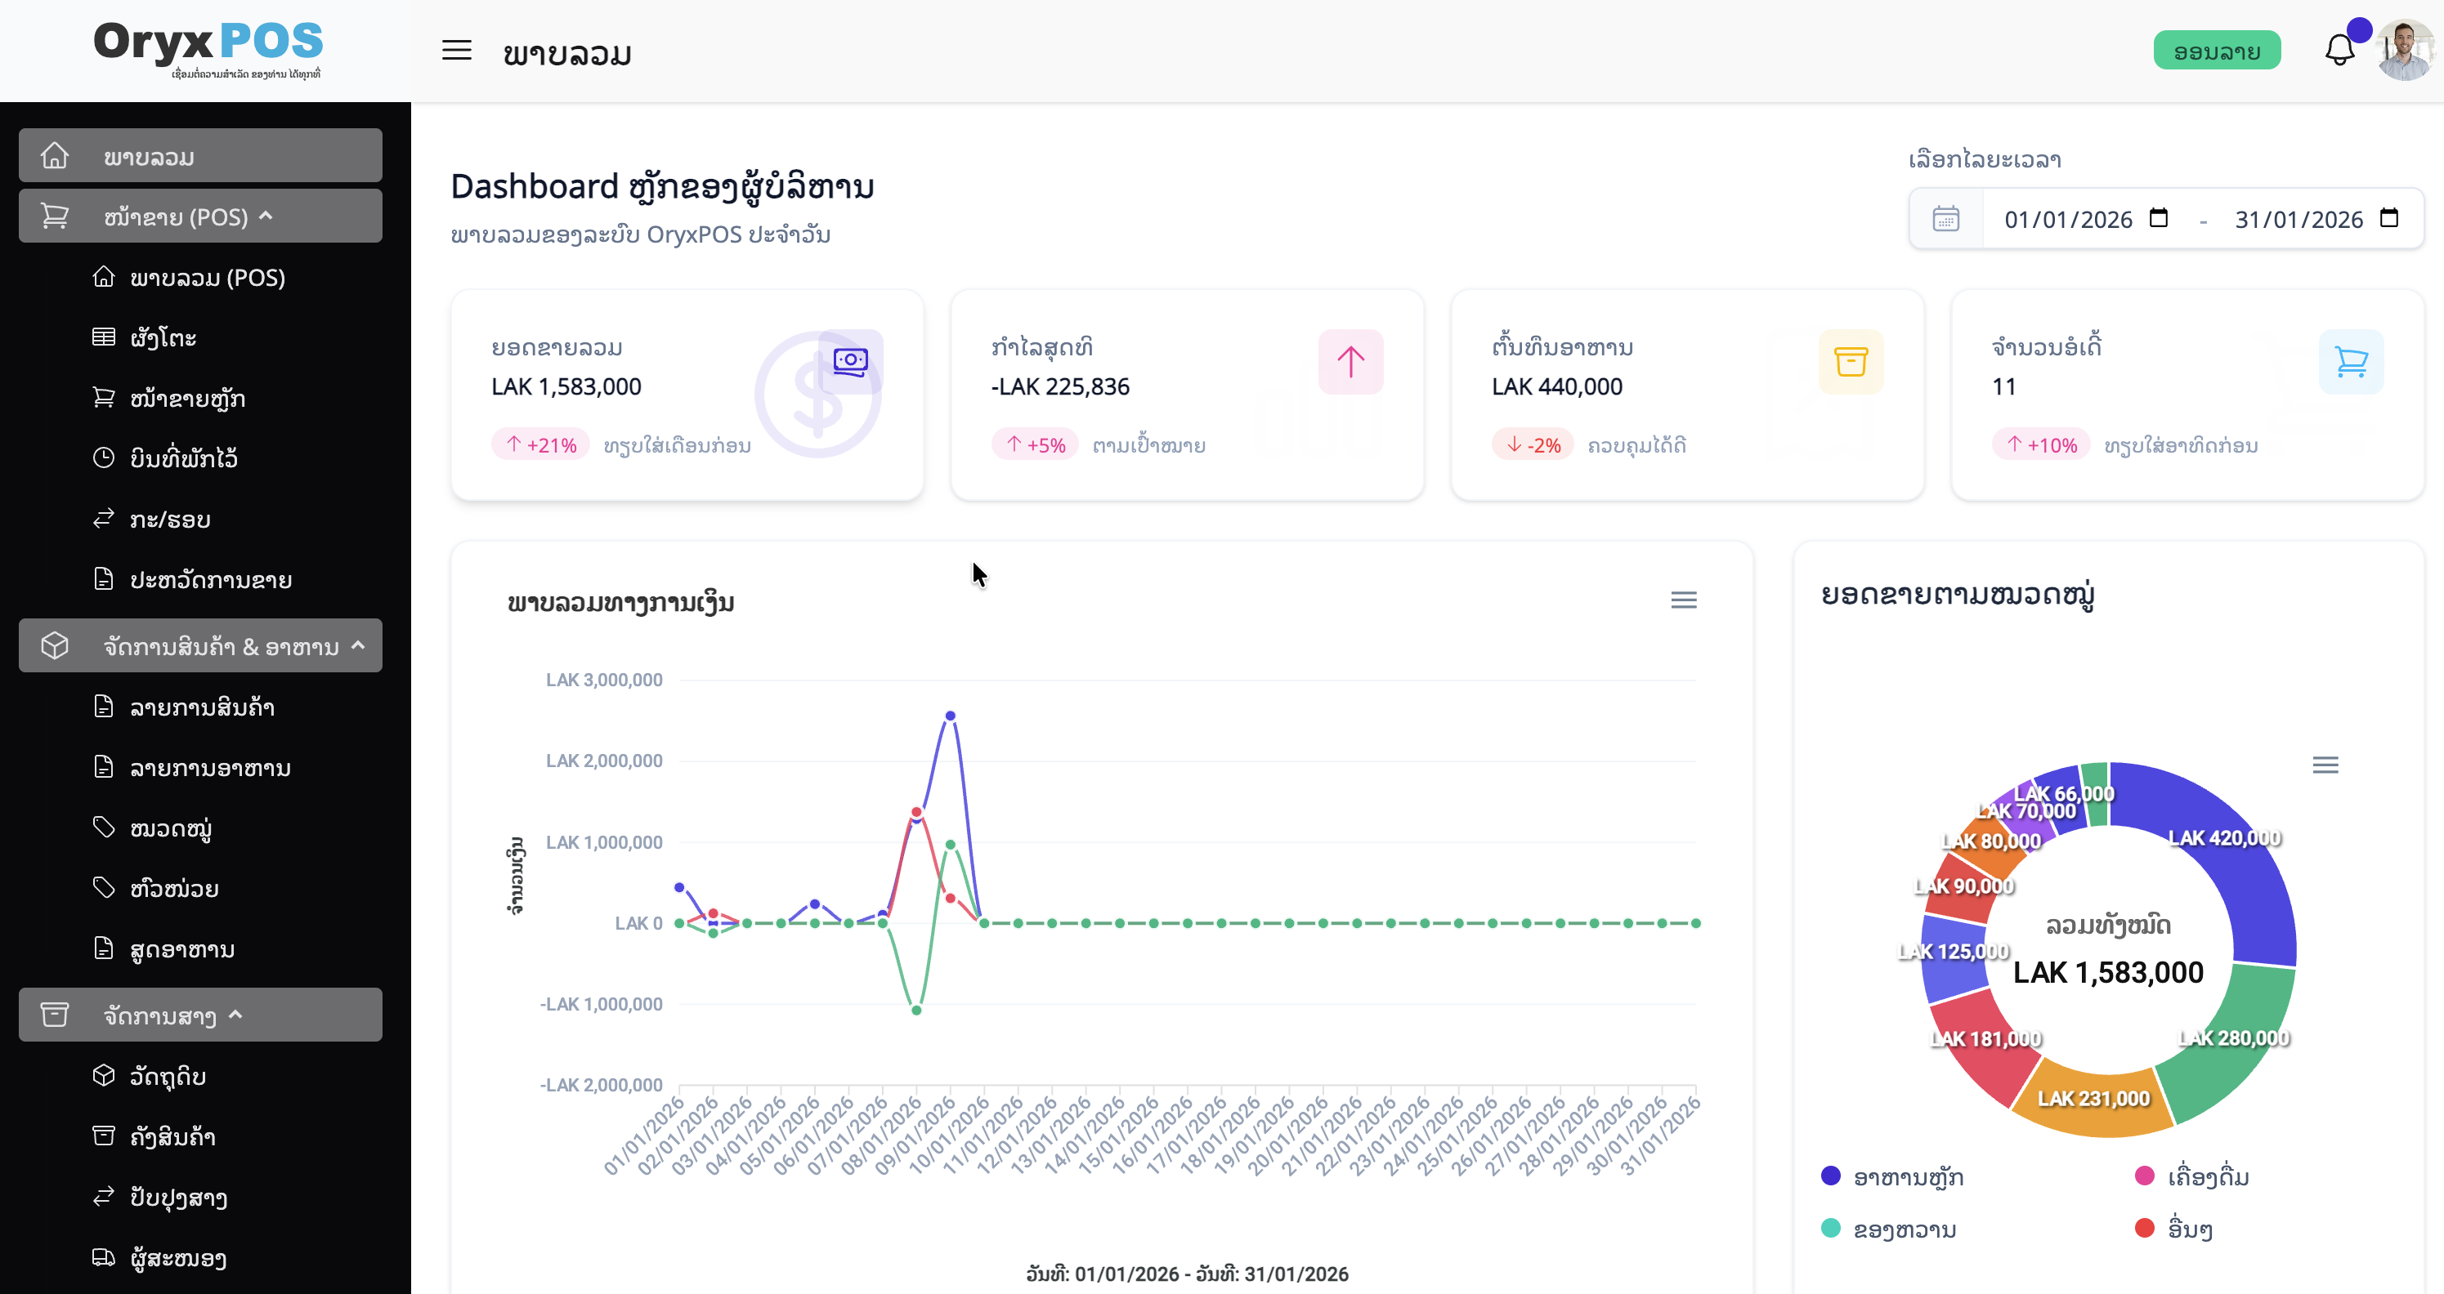Open the notification bell
Image resolution: width=2444 pixels, height=1294 pixels.
pos(2339,51)
